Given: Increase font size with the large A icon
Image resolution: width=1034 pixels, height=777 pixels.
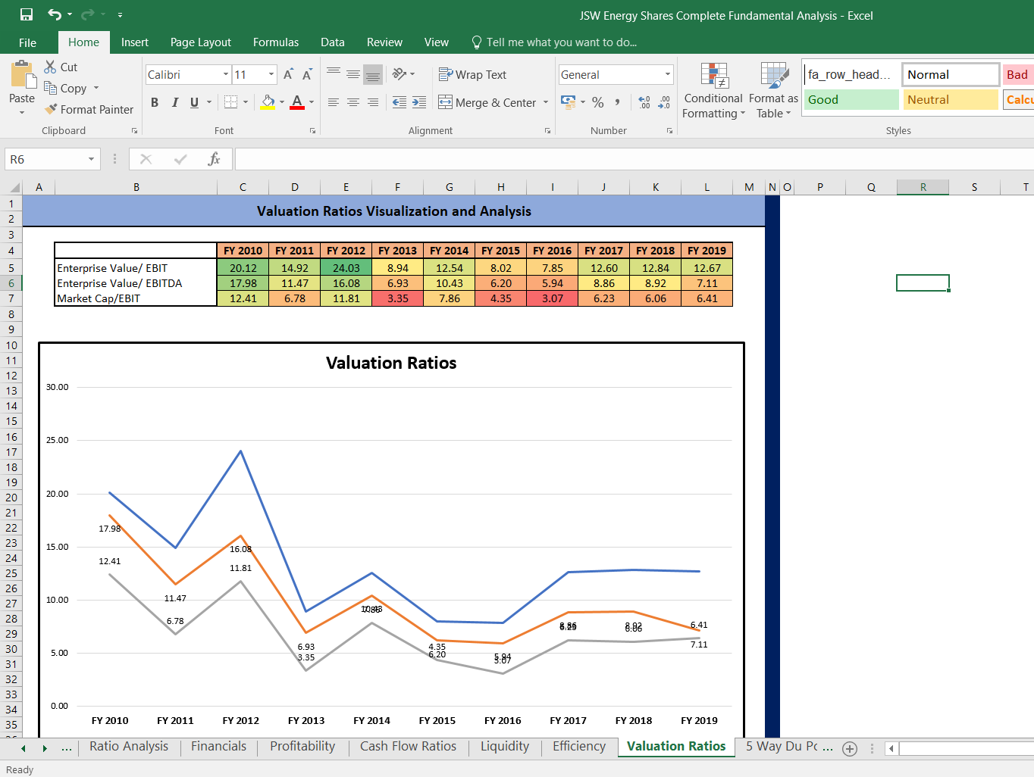Looking at the screenshot, I should coord(288,74).
